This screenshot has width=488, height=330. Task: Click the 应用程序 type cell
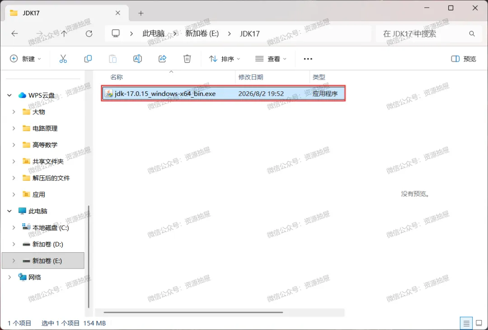tap(325, 94)
